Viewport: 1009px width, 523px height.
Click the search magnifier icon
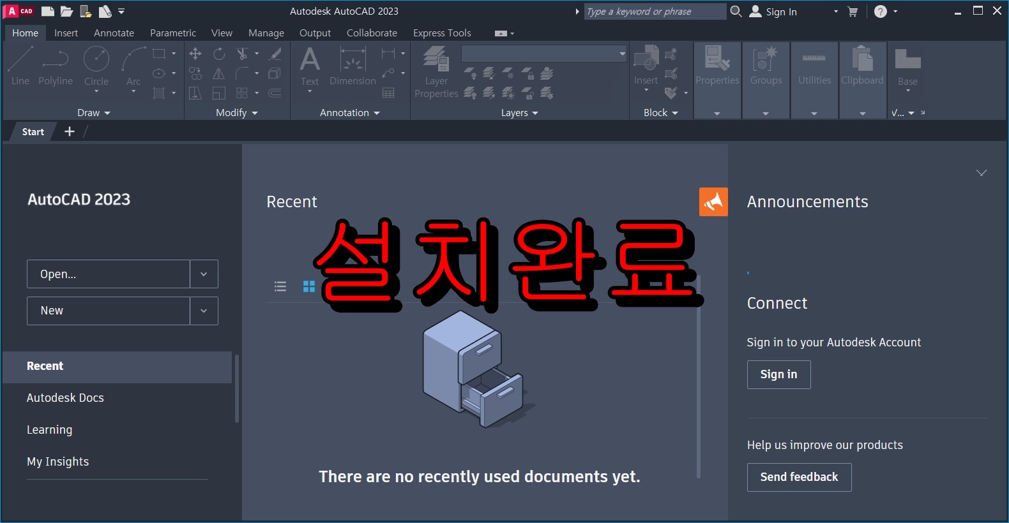736,11
